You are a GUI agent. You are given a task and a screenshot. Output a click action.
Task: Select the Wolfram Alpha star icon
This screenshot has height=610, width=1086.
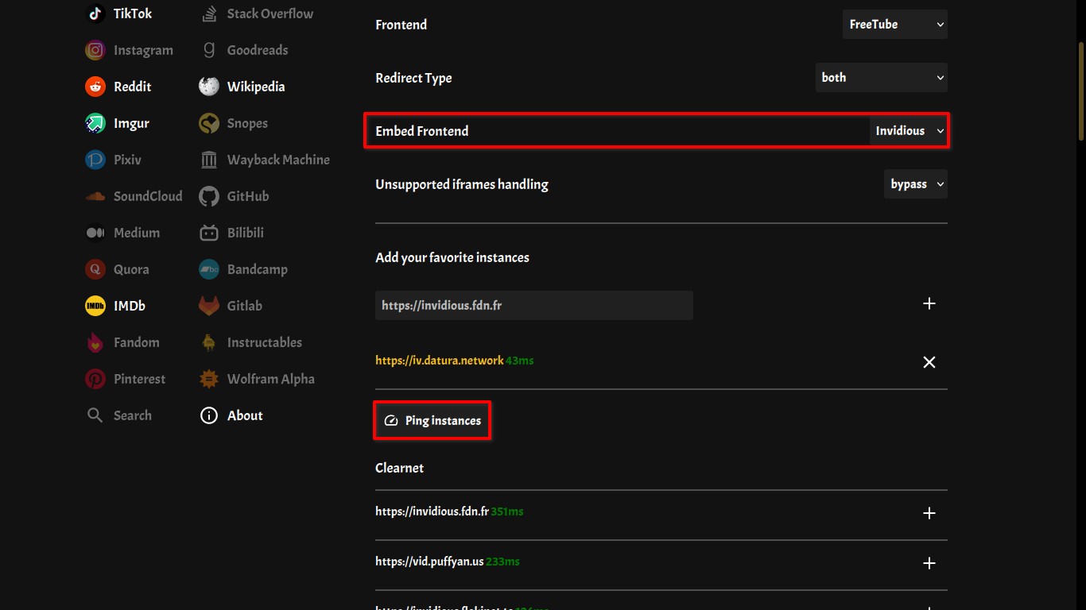click(x=209, y=379)
